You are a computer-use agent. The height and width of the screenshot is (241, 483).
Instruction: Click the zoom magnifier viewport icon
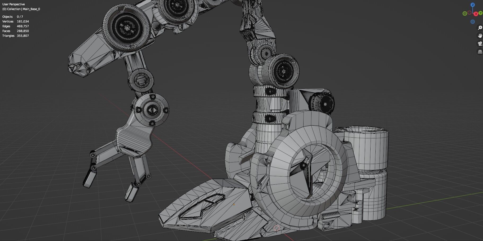coord(480,28)
